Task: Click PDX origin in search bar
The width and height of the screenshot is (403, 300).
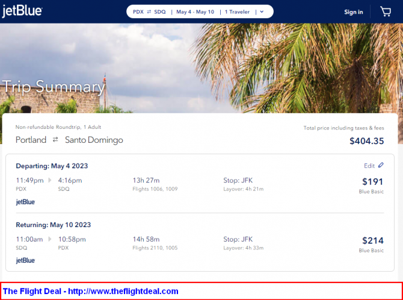Action: pos(138,12)
